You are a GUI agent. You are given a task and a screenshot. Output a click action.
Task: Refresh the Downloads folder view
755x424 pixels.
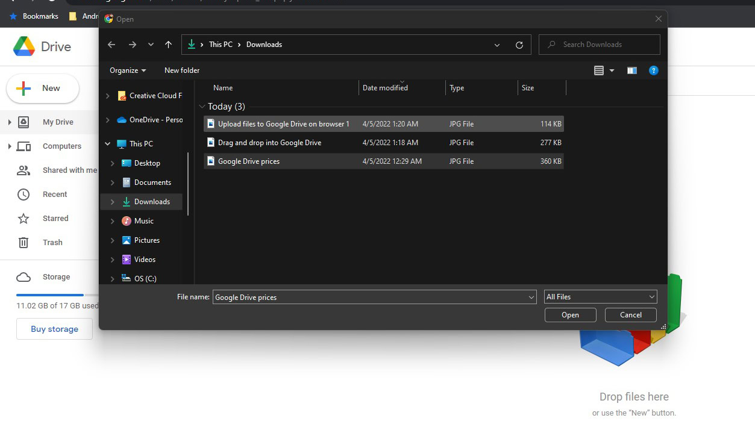[x=519, y=45]
